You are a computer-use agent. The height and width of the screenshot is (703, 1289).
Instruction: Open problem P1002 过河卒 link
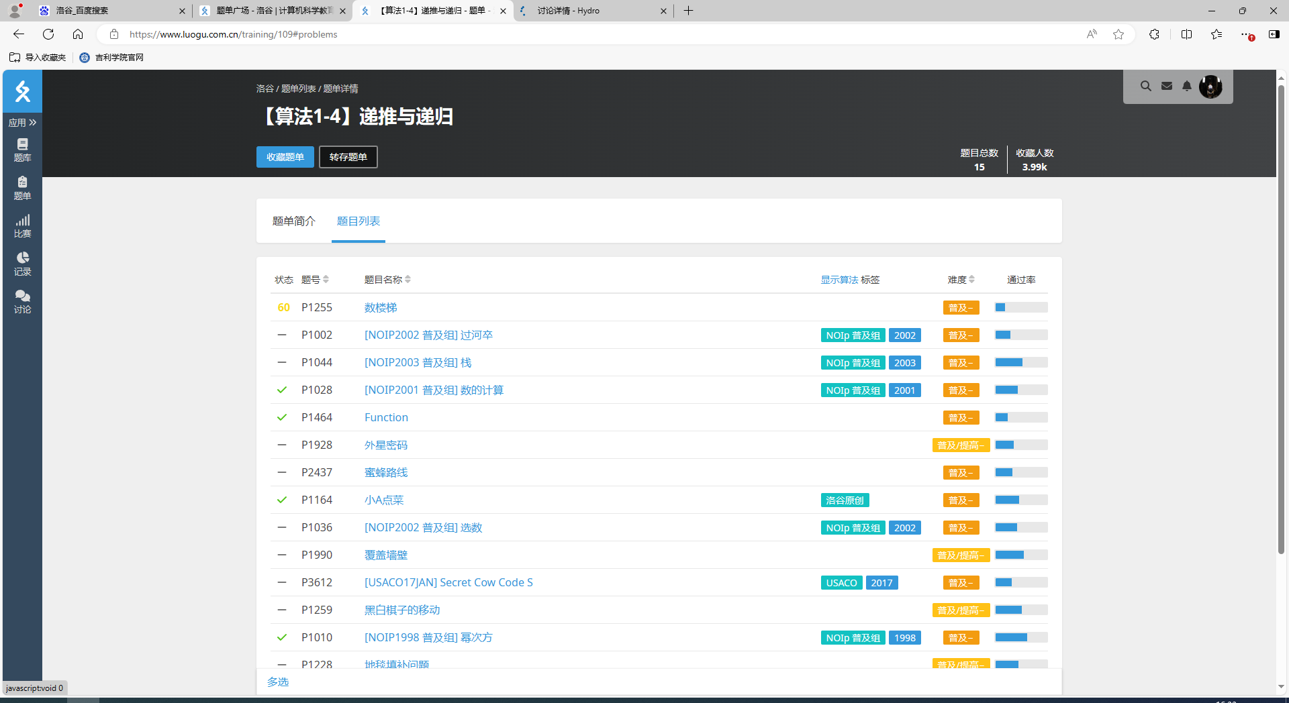(428, 335)
